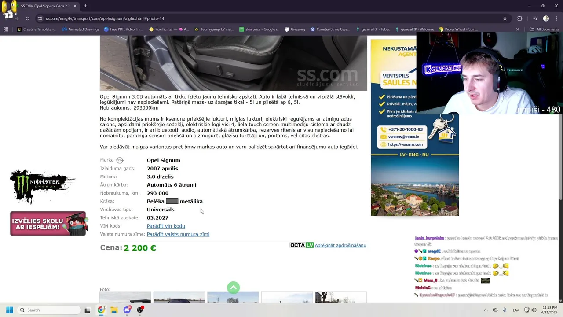Screen dimensions: 563x317
Task: Click '3.0 dīzelis' engine value
Action: tap(160, 177)
